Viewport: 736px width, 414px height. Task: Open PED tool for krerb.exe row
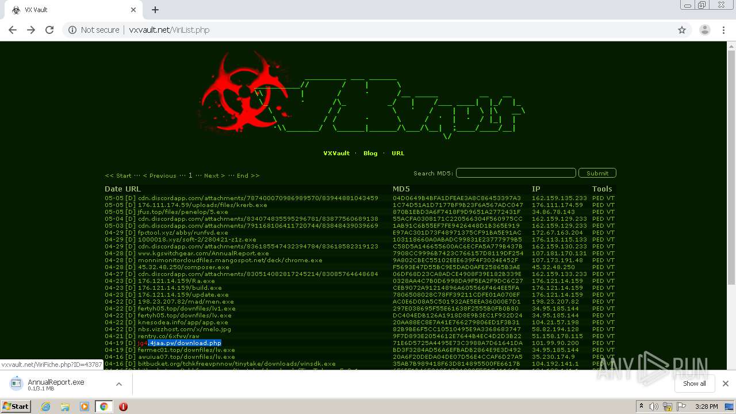[x=598, y=205]
